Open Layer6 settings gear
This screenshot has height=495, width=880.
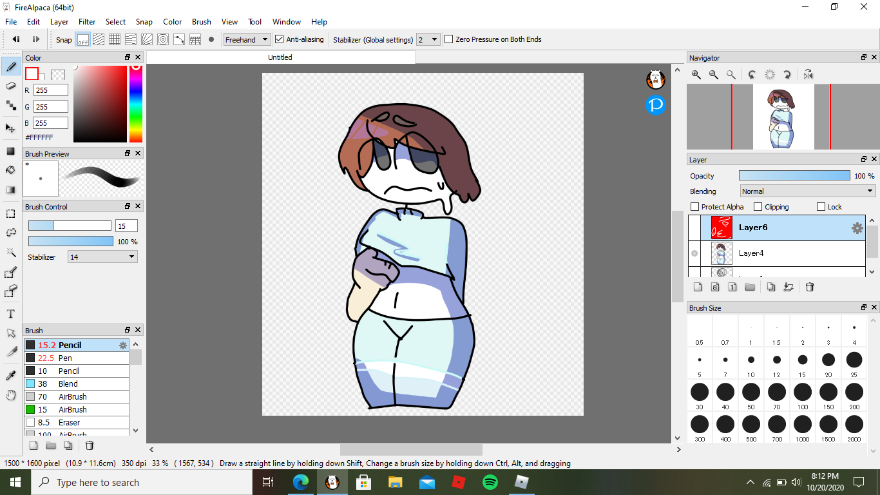[x=857, y=228]
